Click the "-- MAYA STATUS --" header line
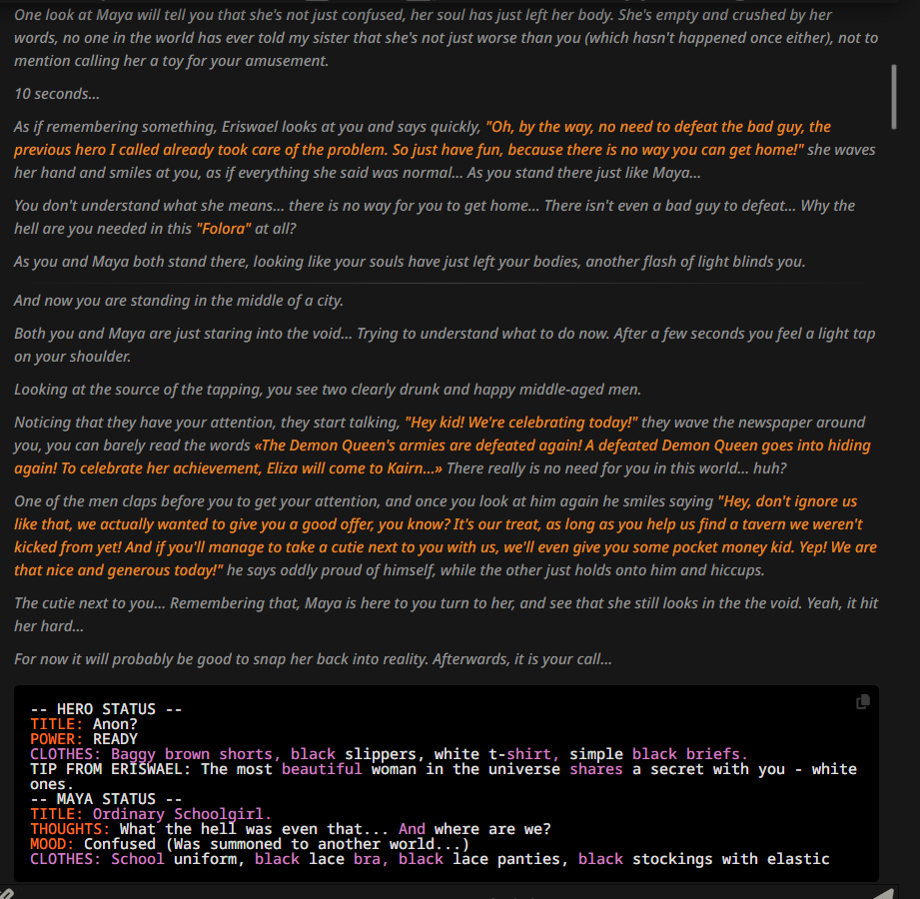 [106, 799]
